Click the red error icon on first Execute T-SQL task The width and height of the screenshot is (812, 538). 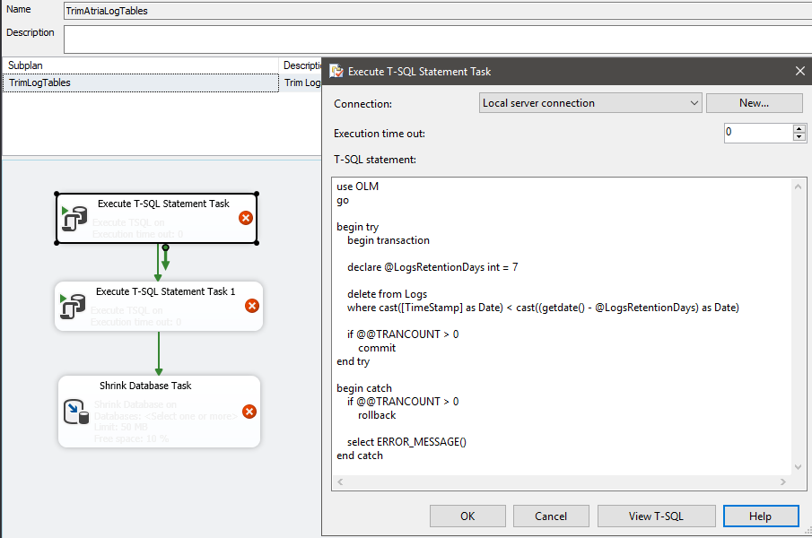(x=246, y=218)
